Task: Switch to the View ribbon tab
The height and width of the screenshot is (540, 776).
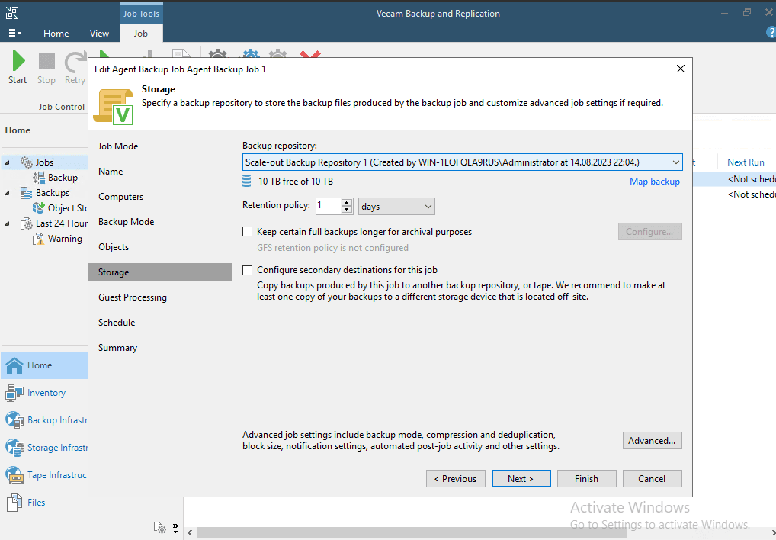Action: pyautogui.click(x=99, y=34)
